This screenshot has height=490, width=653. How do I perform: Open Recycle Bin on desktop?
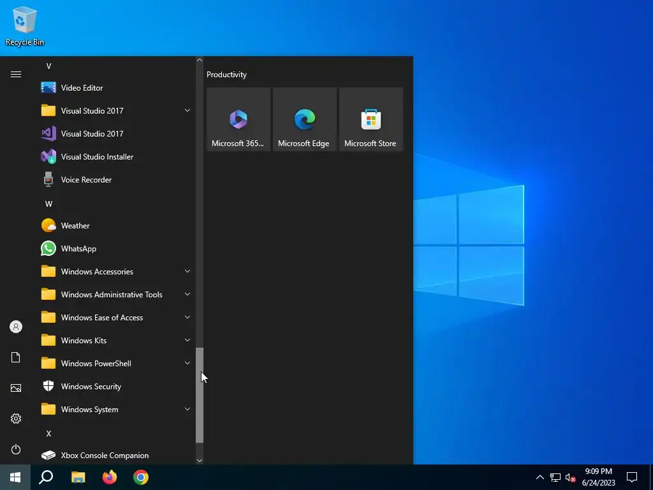tap(25, 26)
